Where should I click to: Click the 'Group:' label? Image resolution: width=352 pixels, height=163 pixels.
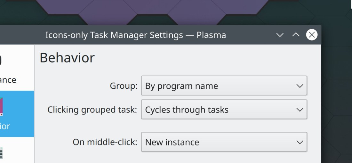(x=124, y=86)
